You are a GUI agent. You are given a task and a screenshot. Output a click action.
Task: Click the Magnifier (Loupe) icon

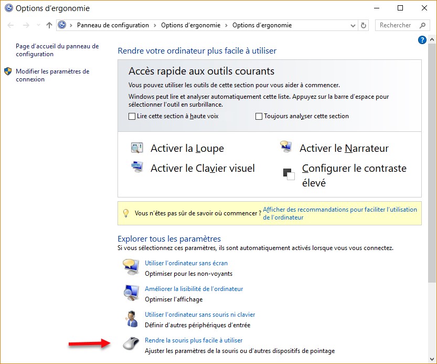click(137, 148)
